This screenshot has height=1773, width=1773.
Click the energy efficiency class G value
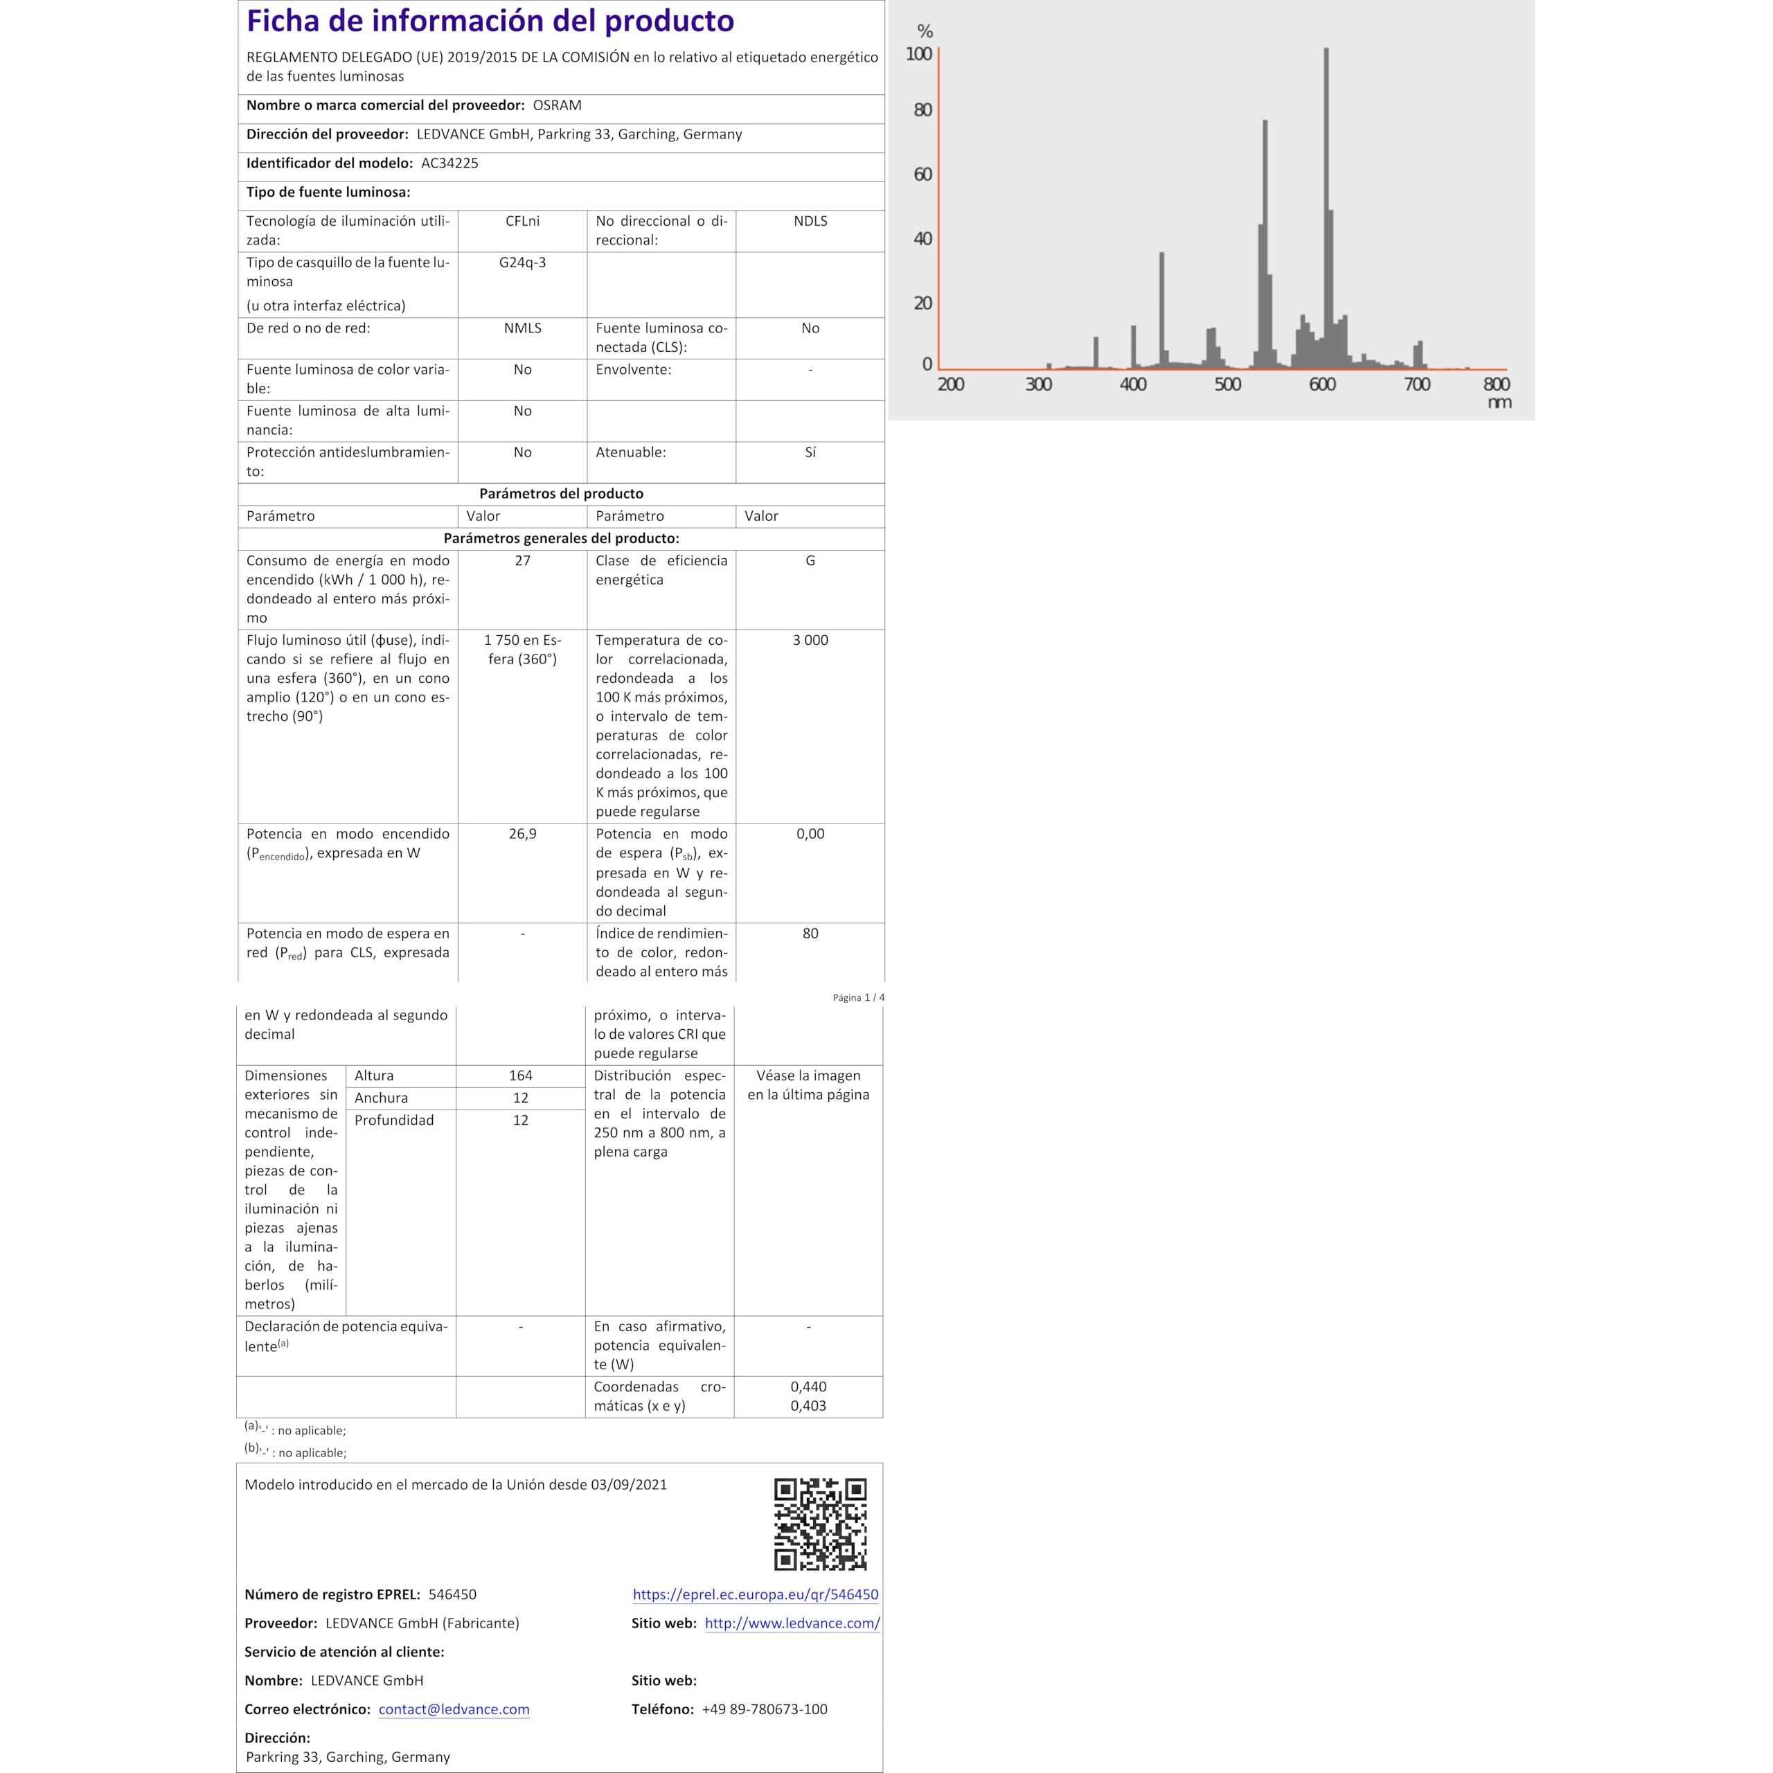pyautogui.click(x=810, y=561)
